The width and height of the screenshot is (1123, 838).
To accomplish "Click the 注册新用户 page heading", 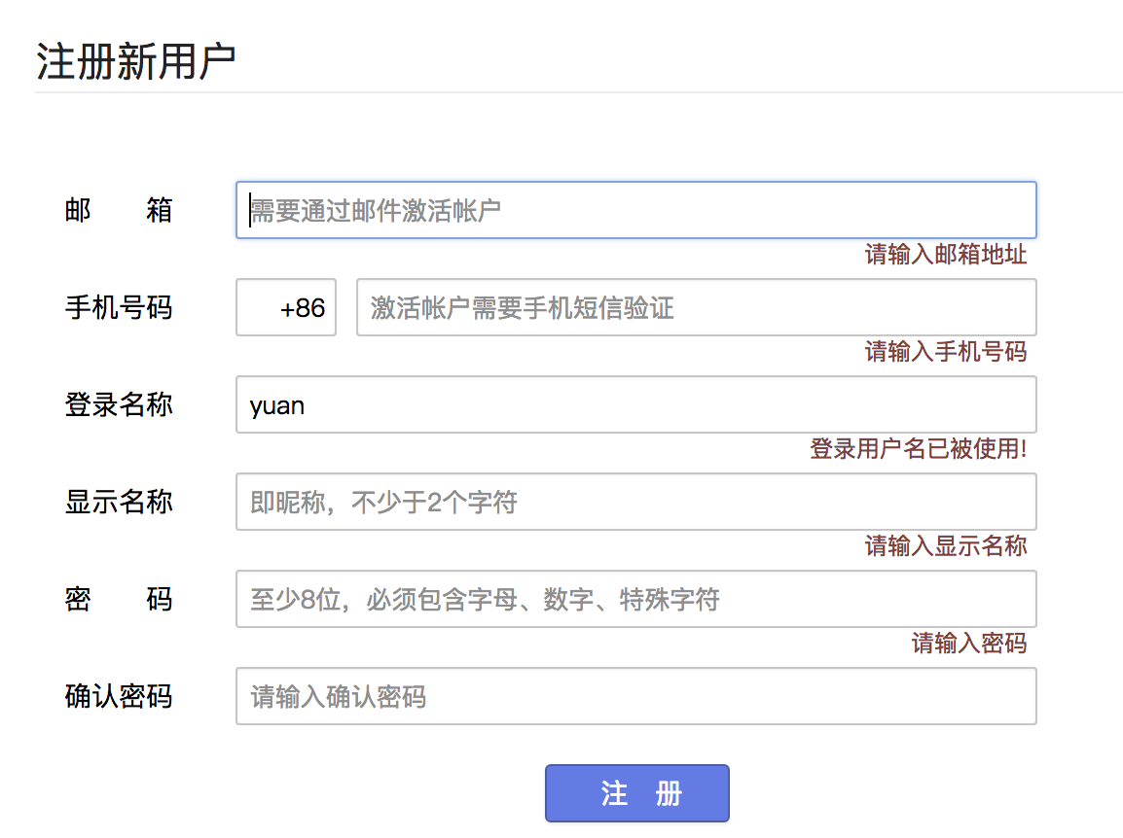I will tap(136, 61).
